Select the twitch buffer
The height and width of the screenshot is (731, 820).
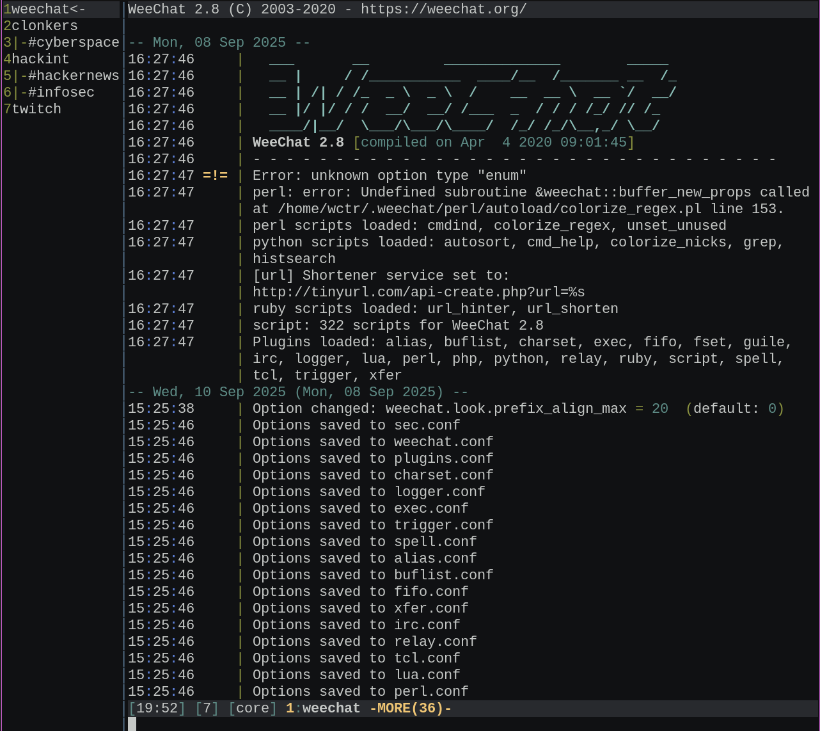click(36, 109)
